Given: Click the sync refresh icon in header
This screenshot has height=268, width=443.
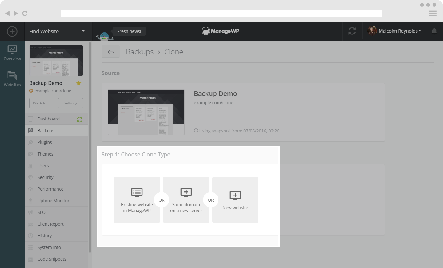Looking at the screenshot, I should 352,31.
